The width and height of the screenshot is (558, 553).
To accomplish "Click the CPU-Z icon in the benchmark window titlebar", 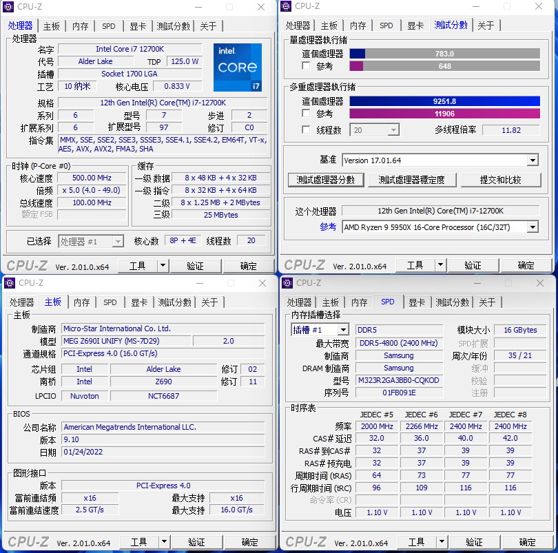I will click(x=285, y=7).
